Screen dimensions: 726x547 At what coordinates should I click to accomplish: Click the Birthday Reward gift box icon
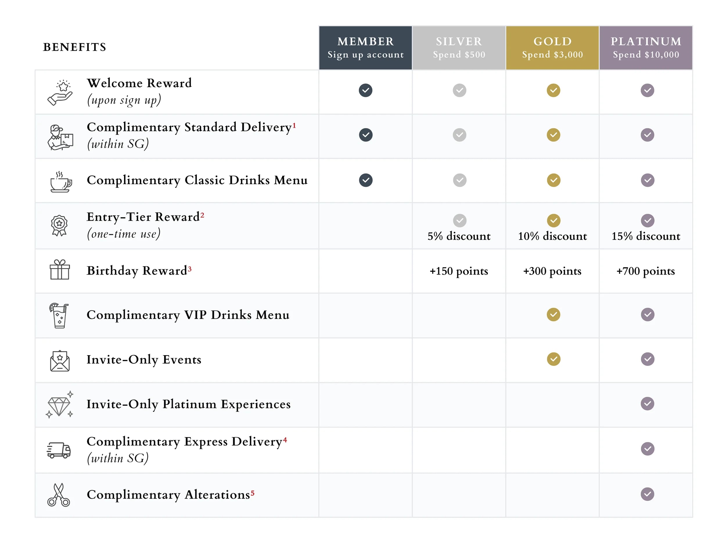(60, 270)
